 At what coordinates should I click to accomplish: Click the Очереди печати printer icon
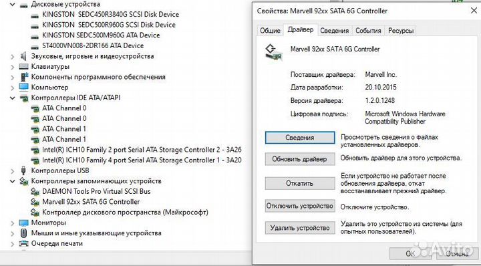pyautogui.click(x=23, y=243)
